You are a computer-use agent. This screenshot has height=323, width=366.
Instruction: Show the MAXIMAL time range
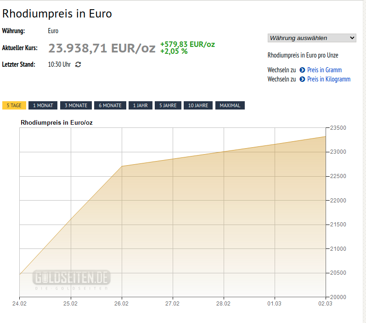pyautogui.click(x=230, y=105)
